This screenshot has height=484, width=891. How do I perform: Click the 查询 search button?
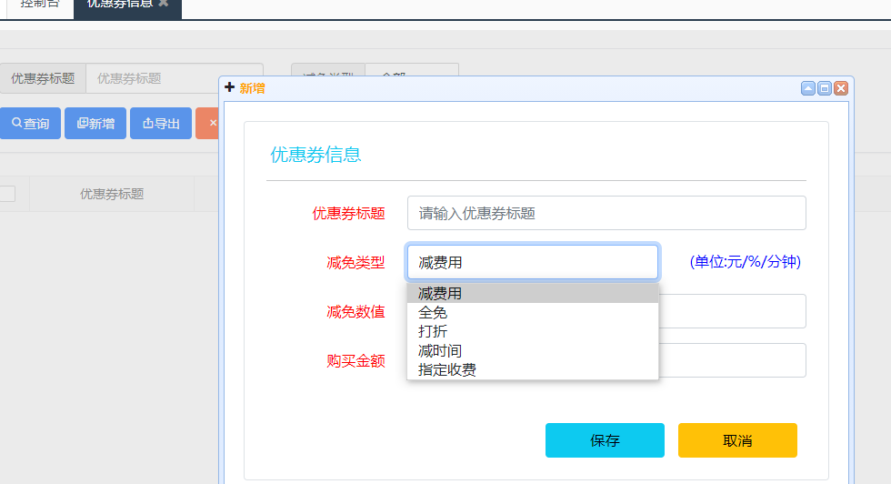point(30,123)
